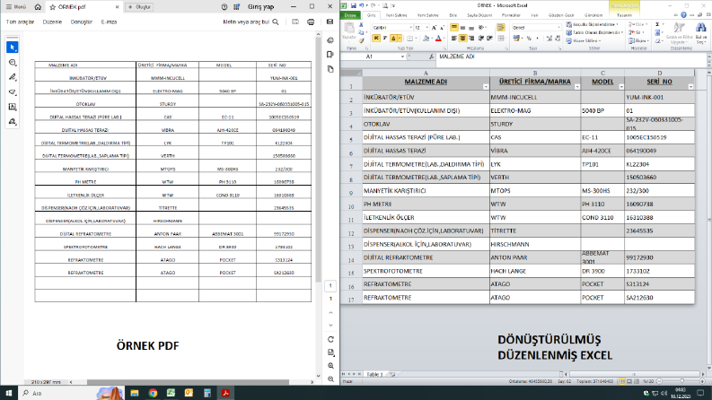Viewport: 712px width, 400px height.
Task: Toggle italic formatting in Excel
Action: coord(384,39)
